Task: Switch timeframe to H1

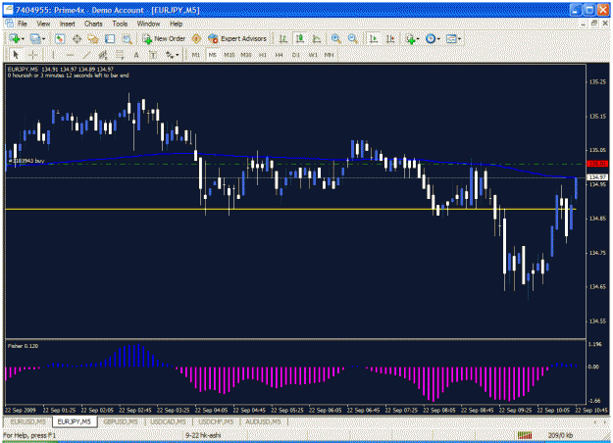Action: click(x=262, y=55)
